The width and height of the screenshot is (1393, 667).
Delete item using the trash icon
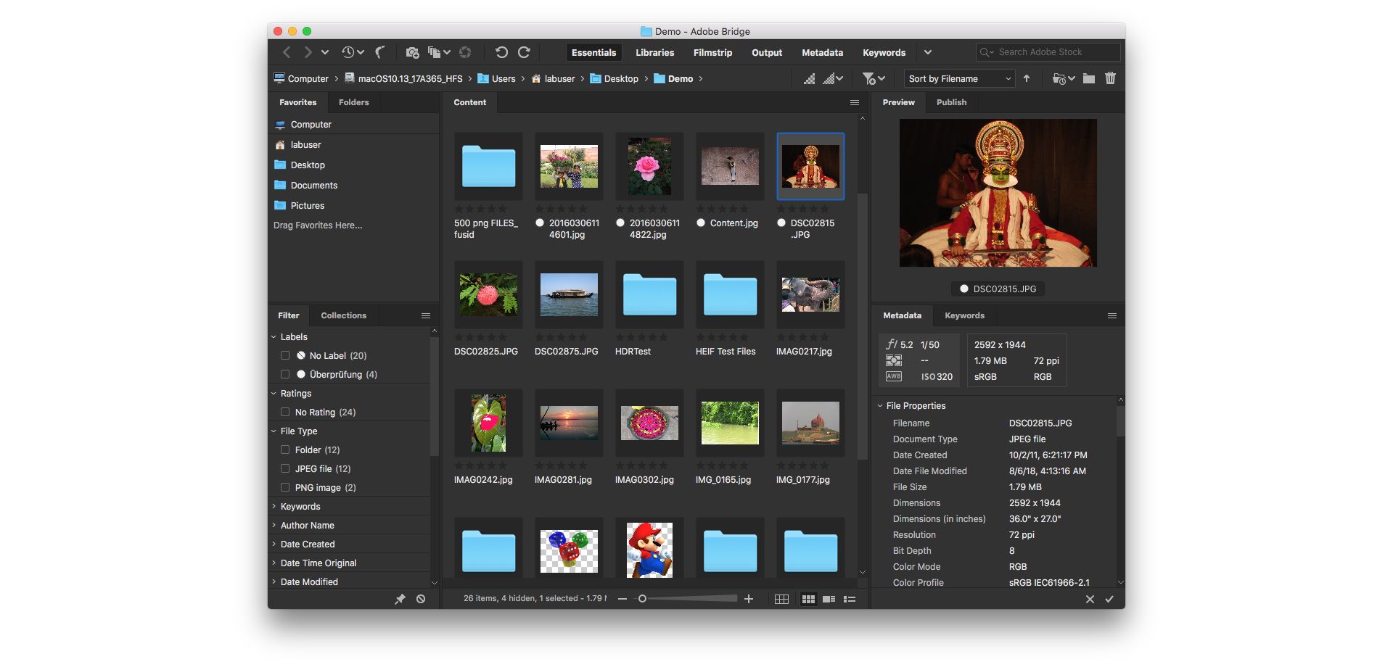pos(1111,78)
